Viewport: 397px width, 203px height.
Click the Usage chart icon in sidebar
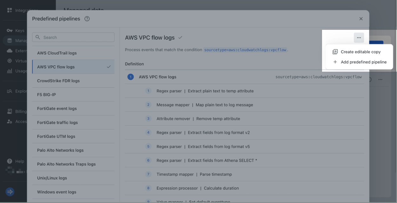click(10, 71)
